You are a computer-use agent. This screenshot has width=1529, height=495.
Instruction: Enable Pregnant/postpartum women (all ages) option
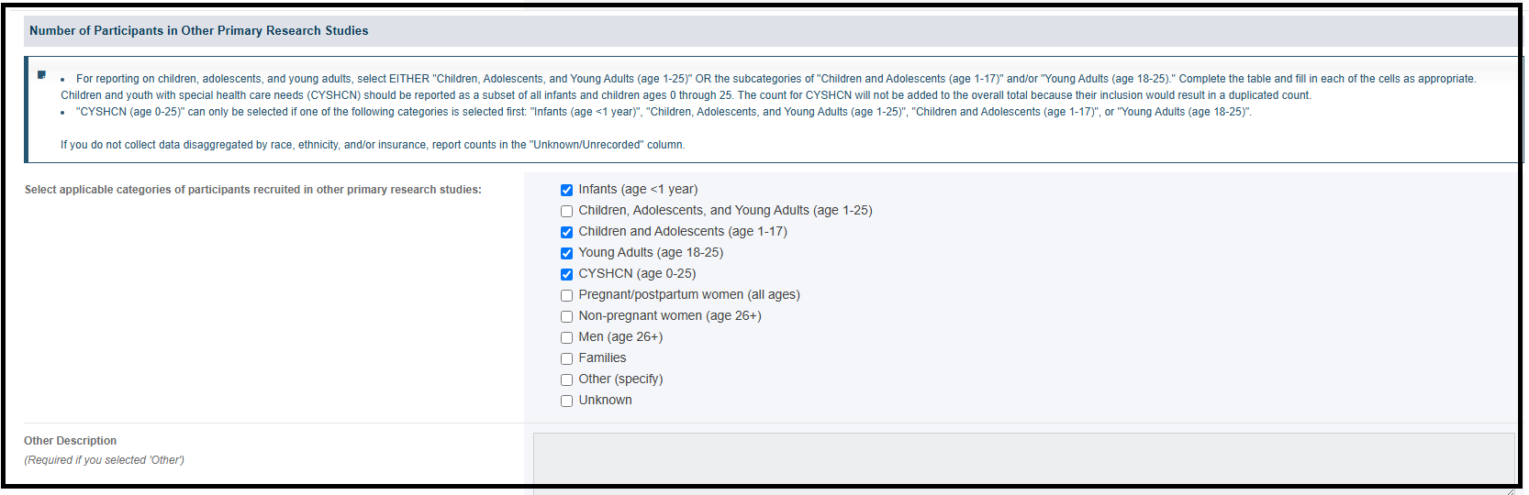point(566,295)
